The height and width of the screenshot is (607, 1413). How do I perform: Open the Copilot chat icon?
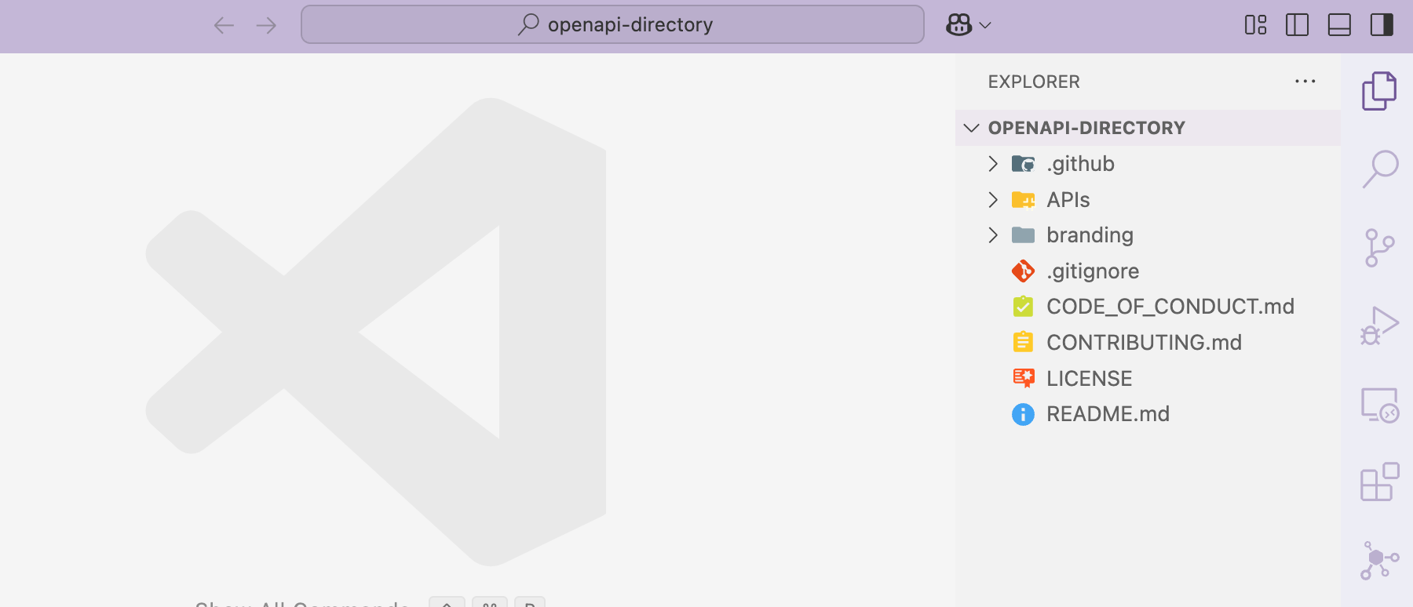pos(958,25)
